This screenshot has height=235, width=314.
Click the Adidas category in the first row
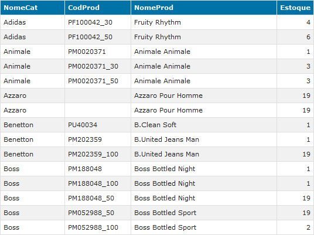15,22
